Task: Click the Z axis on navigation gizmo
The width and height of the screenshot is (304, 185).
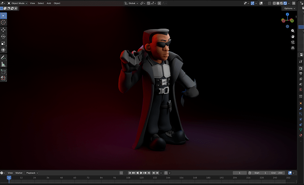Action: (287, 15)
